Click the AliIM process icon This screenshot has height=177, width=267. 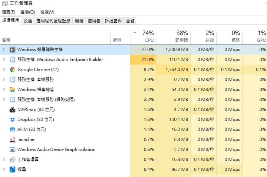[x=12, y=129]
